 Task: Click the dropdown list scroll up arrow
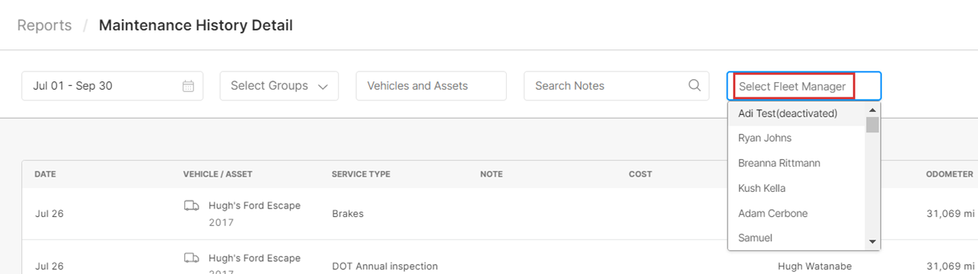(x=872, y=110)
